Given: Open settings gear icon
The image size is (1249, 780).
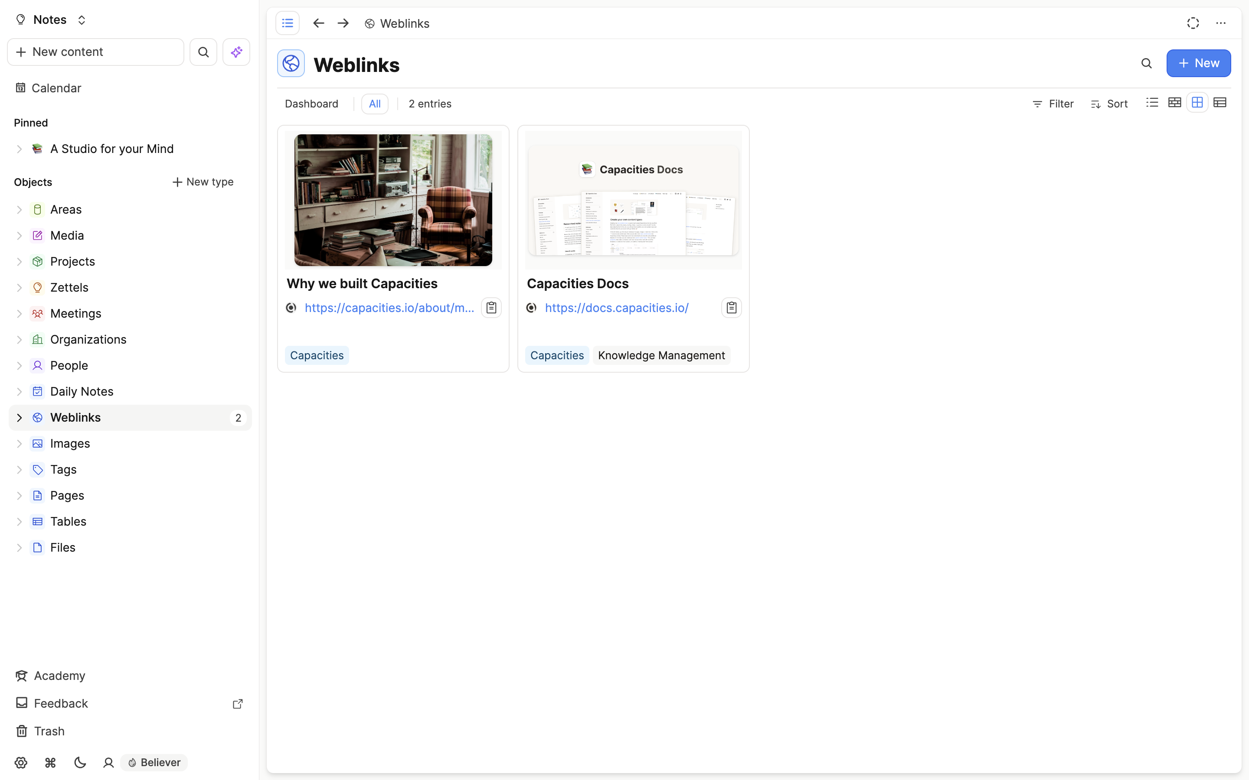Looking at the screenshot, I should pyautogui.click(x=21, y=763).
